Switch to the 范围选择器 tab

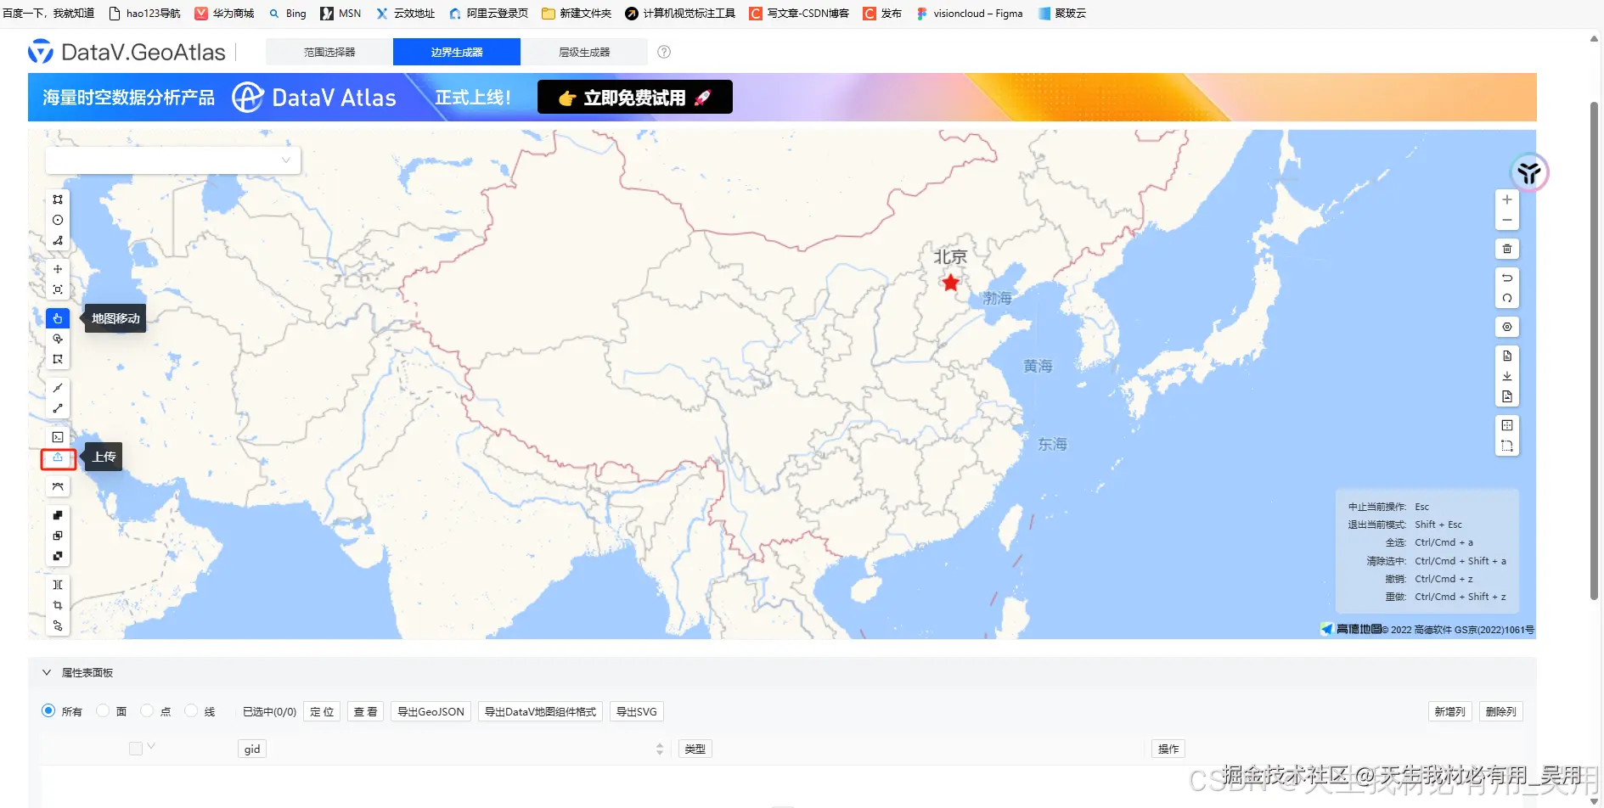pyautogui.click(x=329, y=52)
